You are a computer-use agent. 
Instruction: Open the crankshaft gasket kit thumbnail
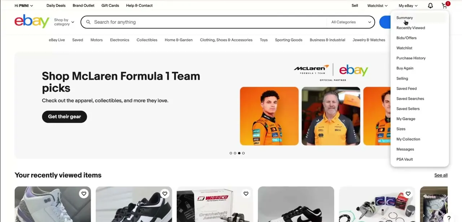(377, 204)
